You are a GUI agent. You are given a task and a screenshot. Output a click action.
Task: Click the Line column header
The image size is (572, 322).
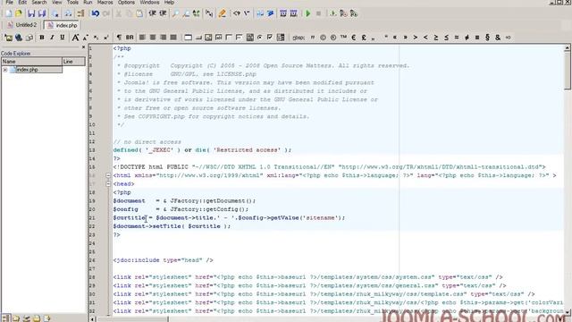(73, 62)
